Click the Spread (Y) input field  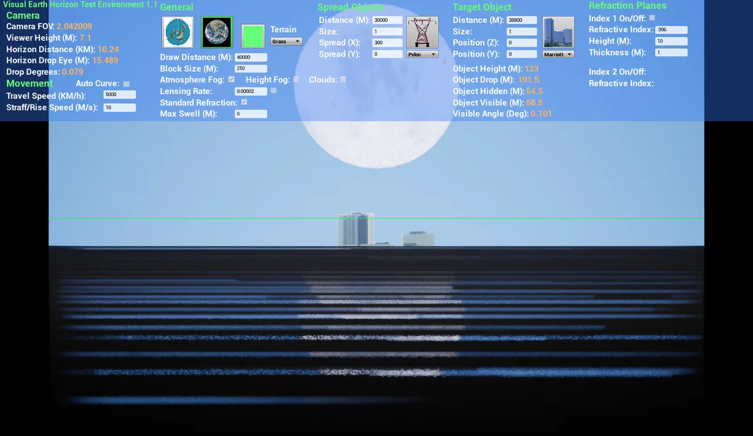point(387,54)
